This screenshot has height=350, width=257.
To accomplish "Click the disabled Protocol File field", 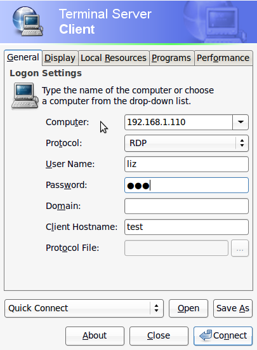I will pos(176,248).
